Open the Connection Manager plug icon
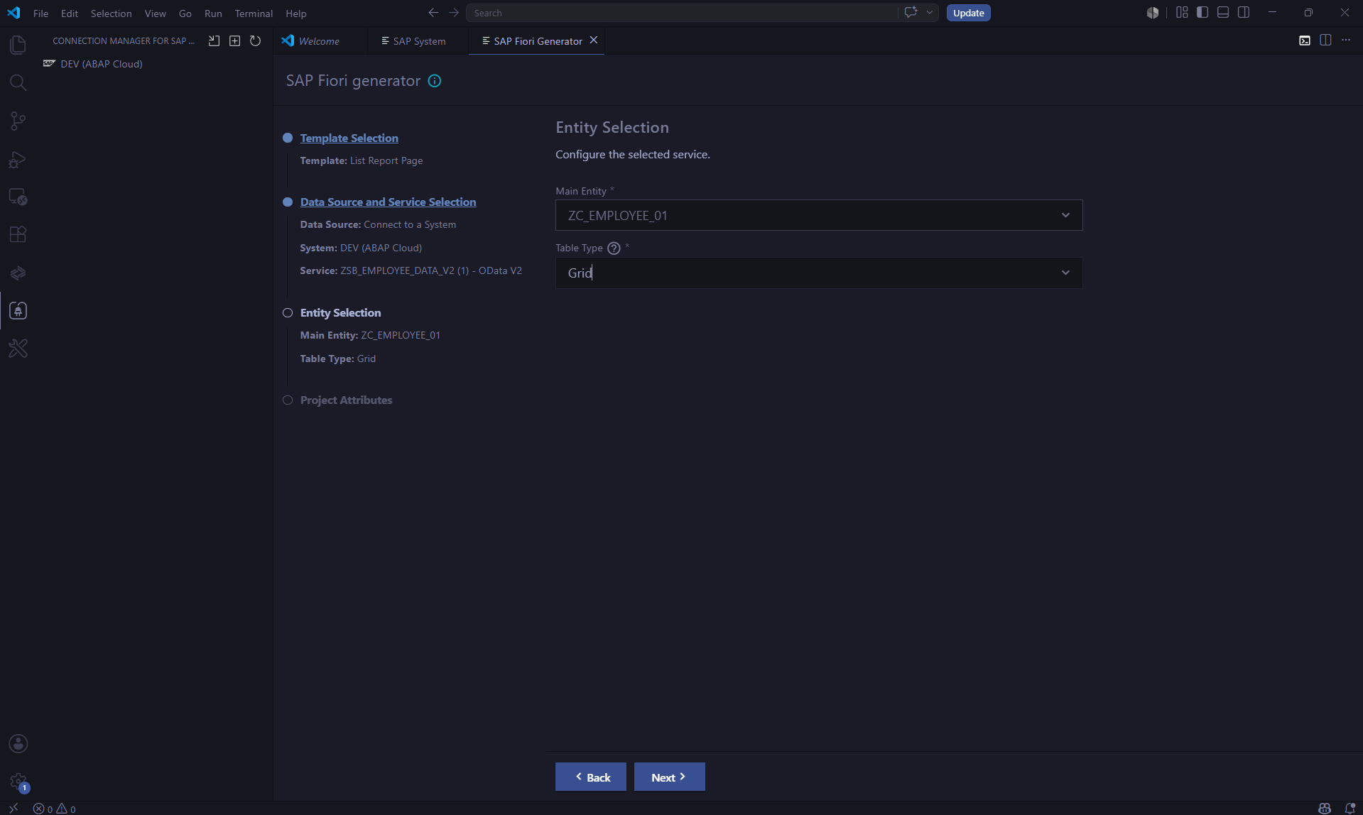Screen dimensions: 1363x815 tap(18, 310)
